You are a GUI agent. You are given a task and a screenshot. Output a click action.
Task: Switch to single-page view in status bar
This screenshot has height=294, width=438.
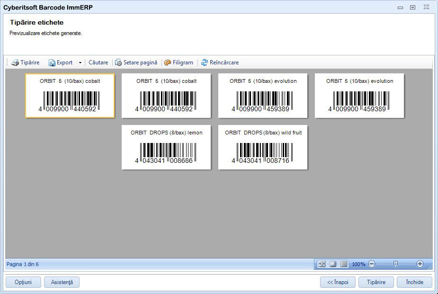pos(333,264)
